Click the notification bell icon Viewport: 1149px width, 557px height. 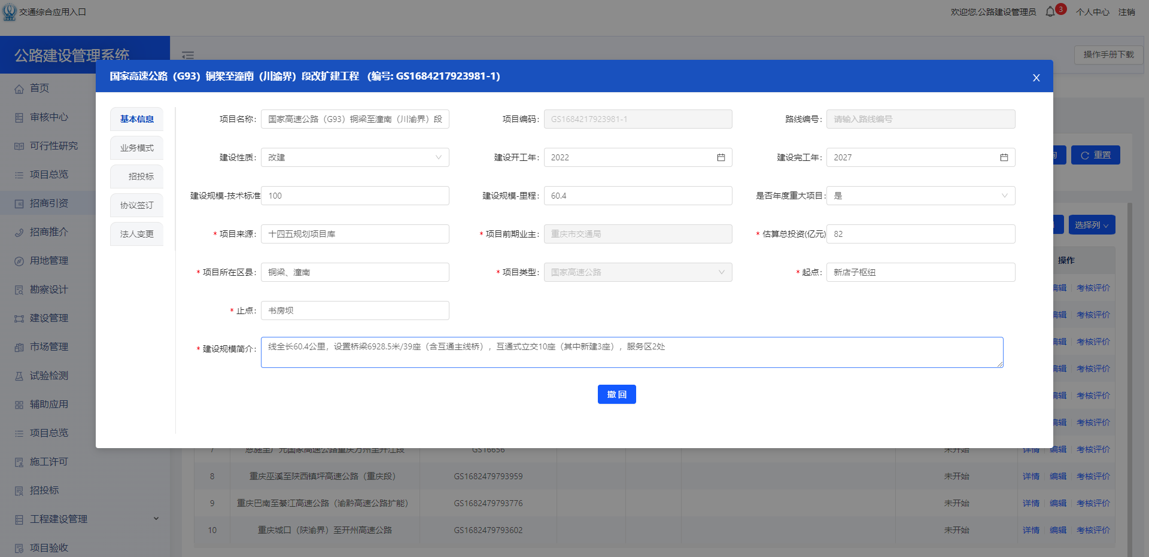1050,12
